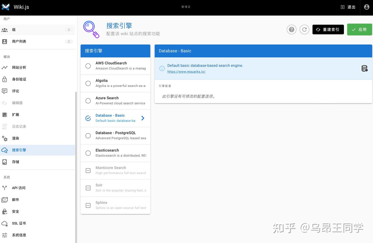Click the "Solr" engine title

pyautogui.click(x=99, y=185)
